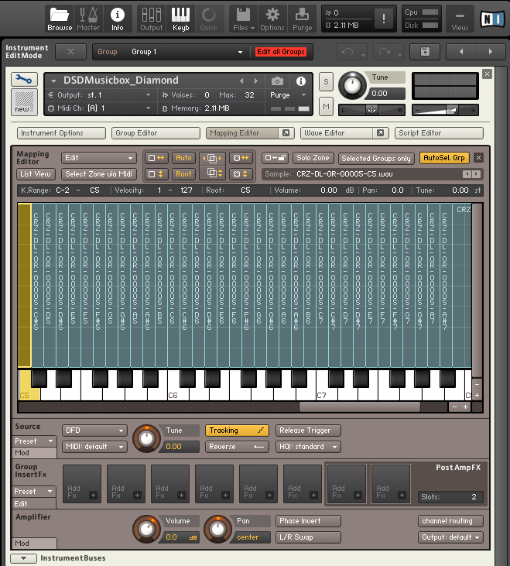Solo the instrument with S button
Viewport: 510px width, 566px height.
(326, 82)
